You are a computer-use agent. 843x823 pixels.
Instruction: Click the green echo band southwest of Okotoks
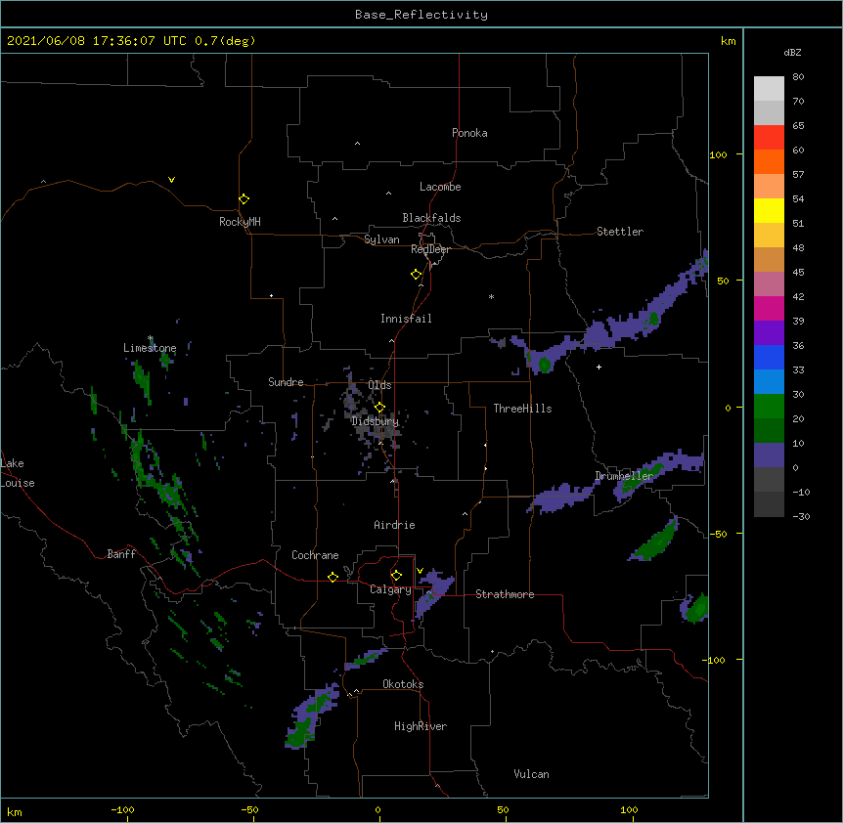coord(312,716)
